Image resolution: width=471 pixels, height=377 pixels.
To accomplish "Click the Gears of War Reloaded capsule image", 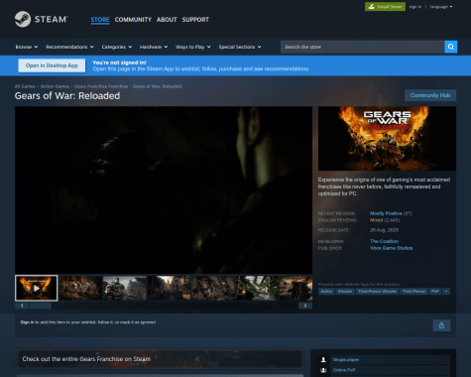I will coord(387,138).
